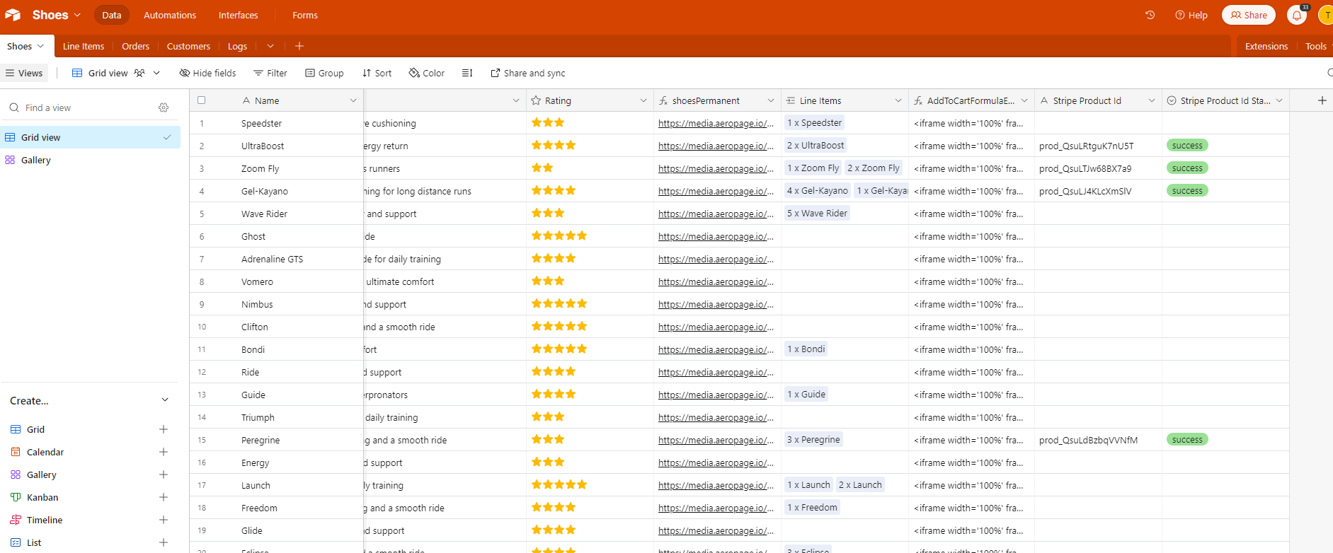The width and height of the screenshot is (1333, 553).
Task: Open the view collaborators icon
Action: click(x=139, y=73)
